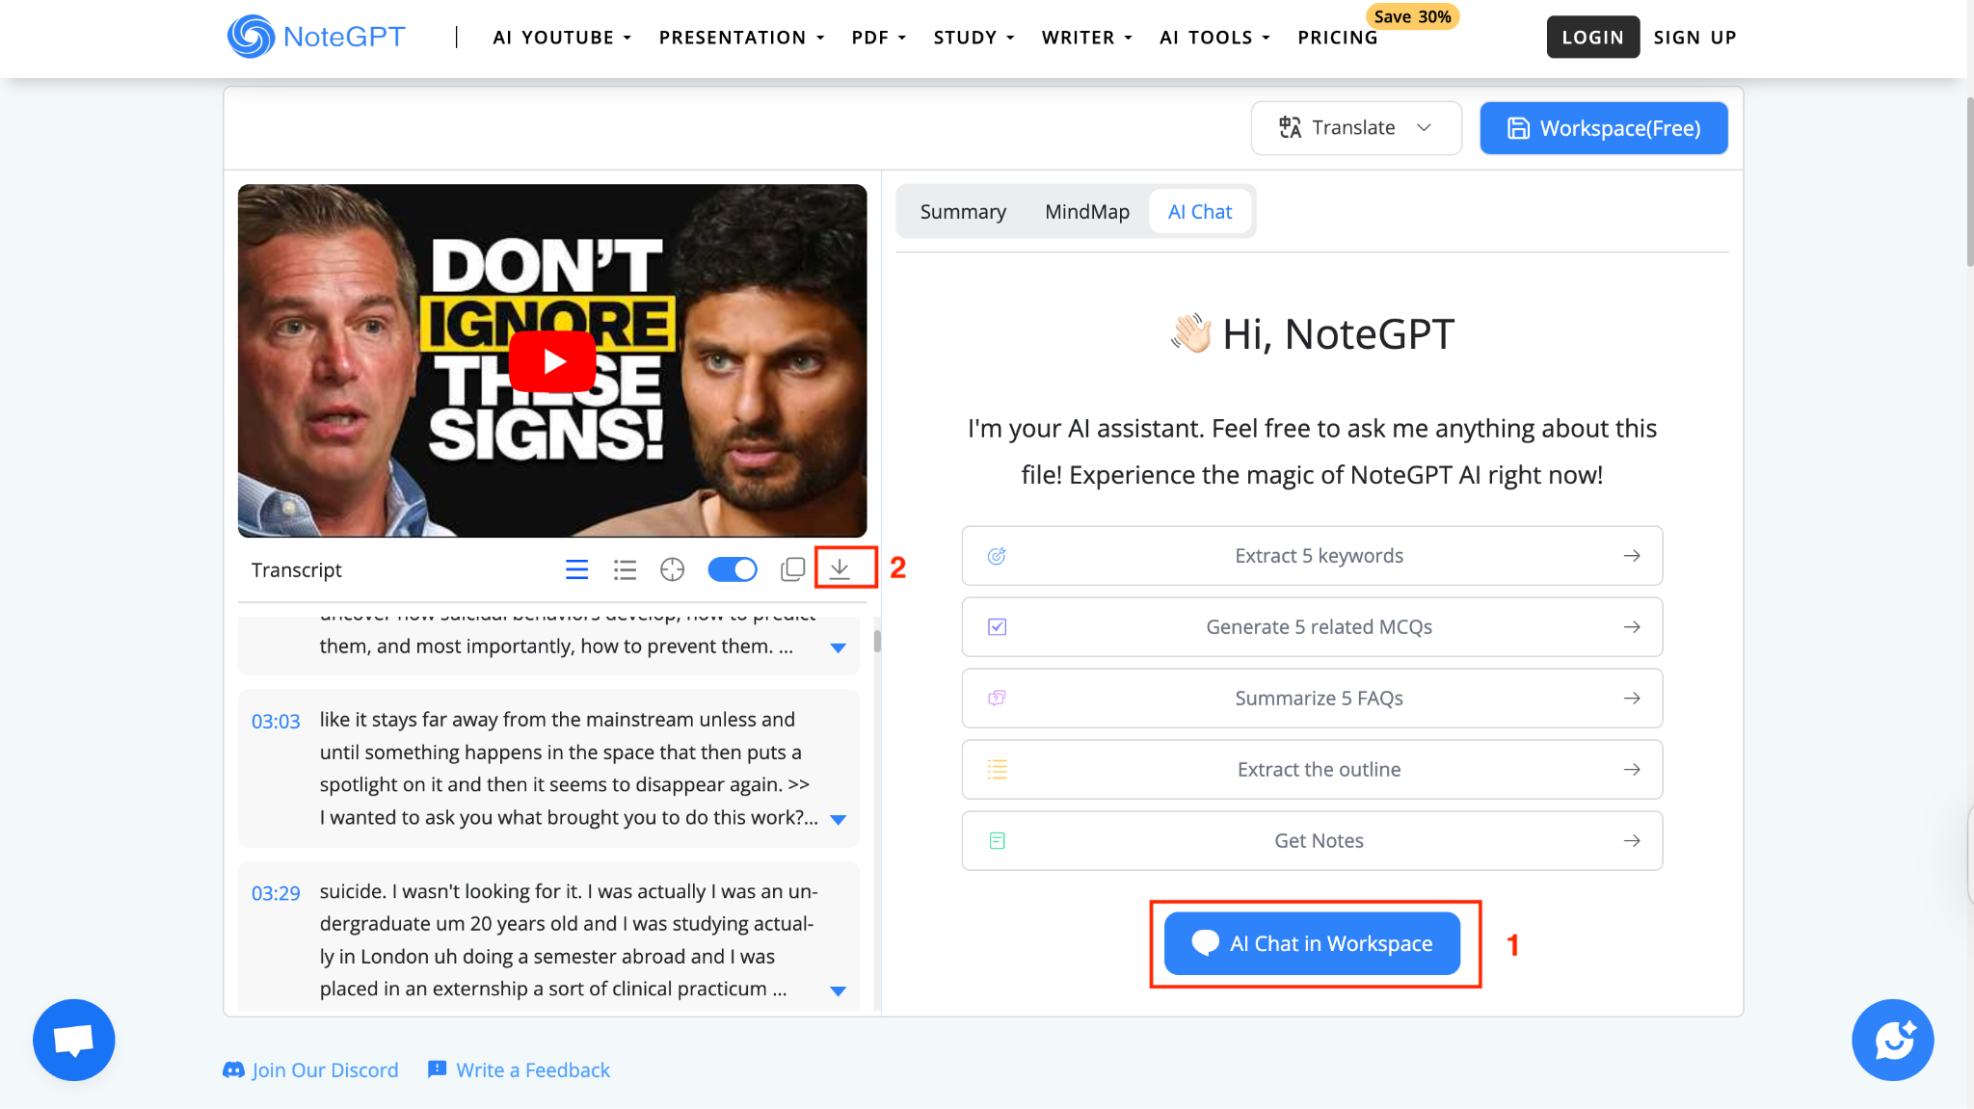Play the YouTube video

point(552,361)
